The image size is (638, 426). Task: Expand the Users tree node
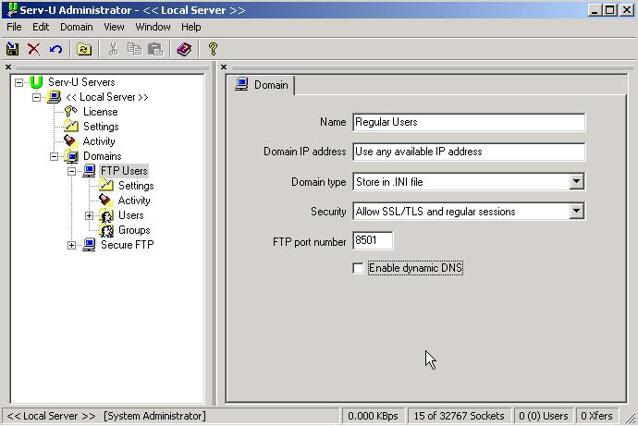(89, 215)
